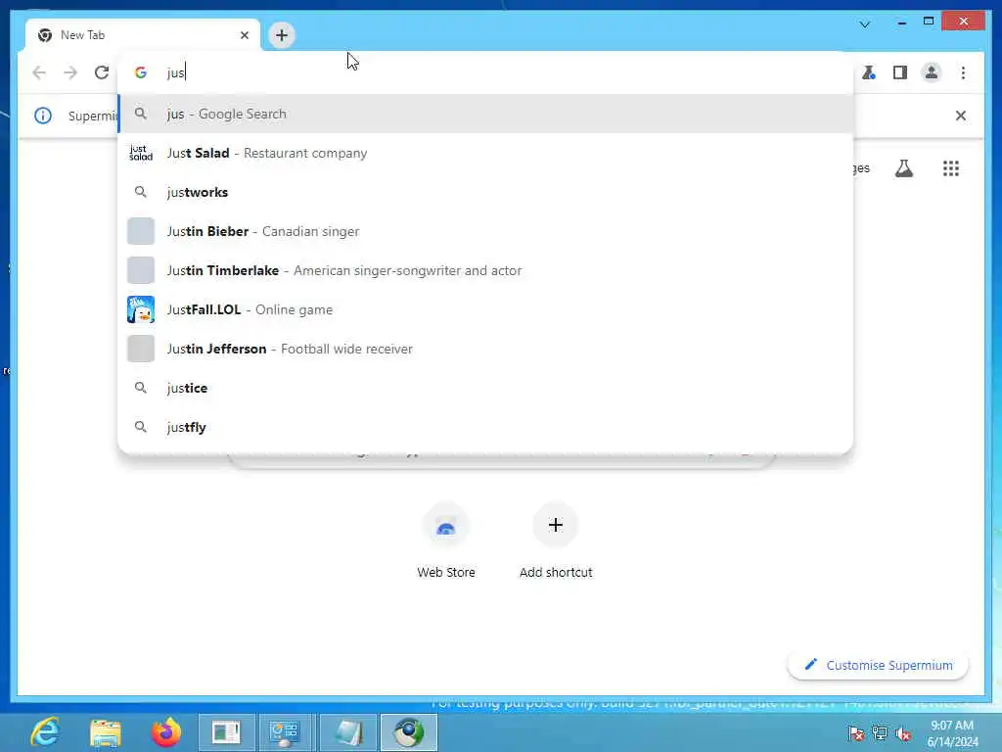Reload the current page
Image resolution: width=1002 pixels, height=752 pixels.
(102, 72)
